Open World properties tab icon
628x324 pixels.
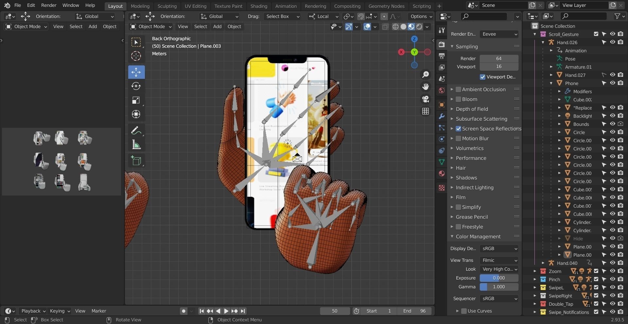tap(442, 90)
